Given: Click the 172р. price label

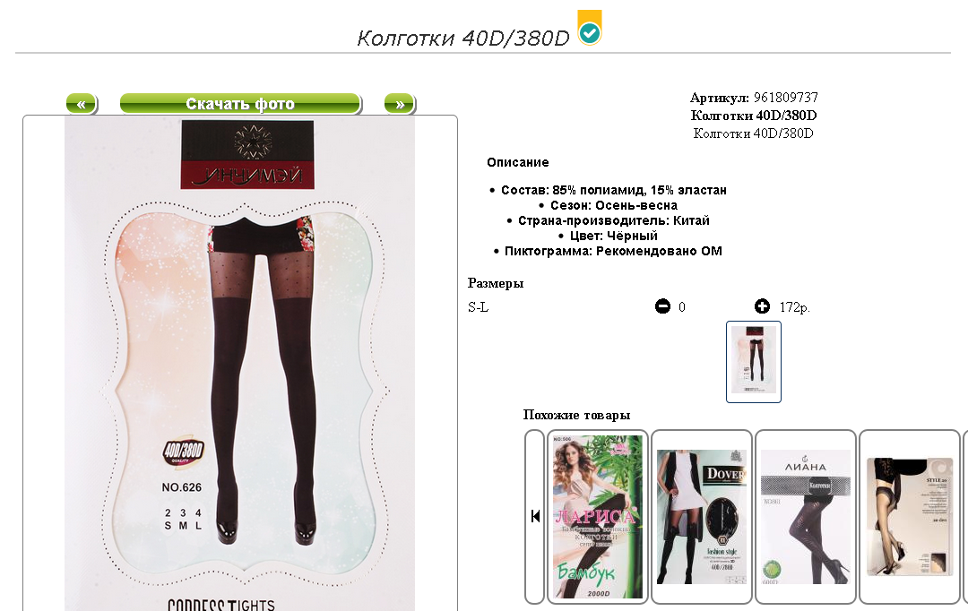Looking at the screenshot, I should [794, 306].
